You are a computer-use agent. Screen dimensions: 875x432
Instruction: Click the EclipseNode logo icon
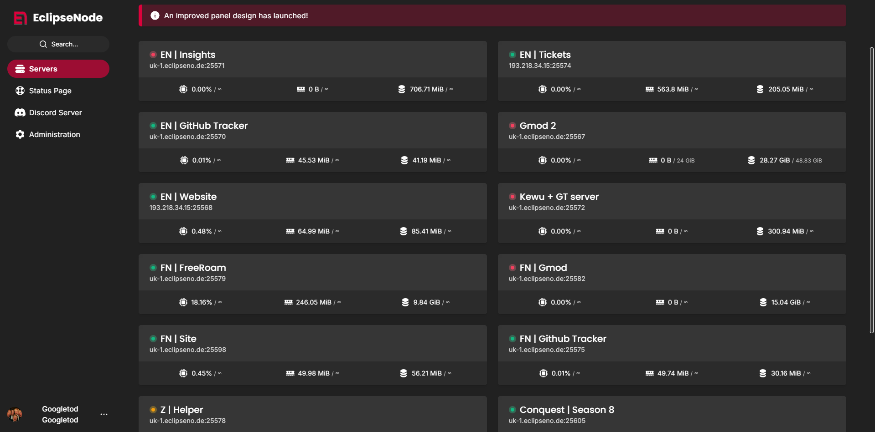(x=20, y=18)
